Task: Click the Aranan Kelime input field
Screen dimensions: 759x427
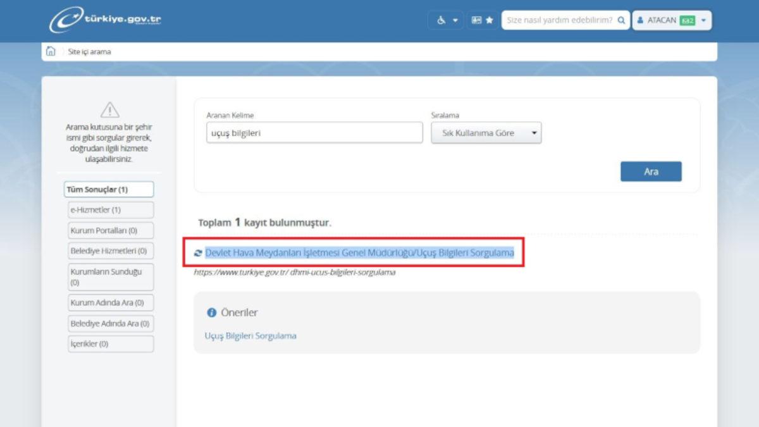Action: tap(314, 133)
